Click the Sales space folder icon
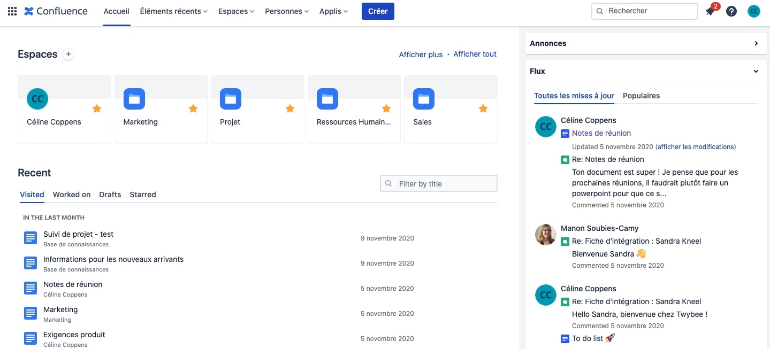Viewport: 770px width, 349px height. coord(424,99)
